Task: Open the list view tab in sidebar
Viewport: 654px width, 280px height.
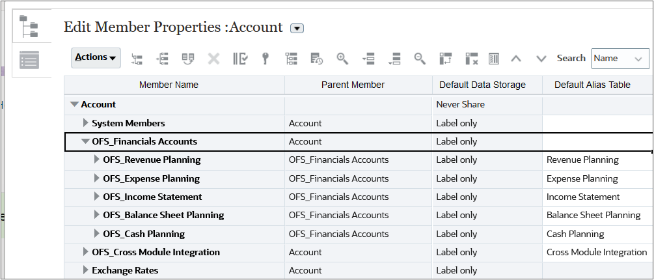Action: coord(29,60)
